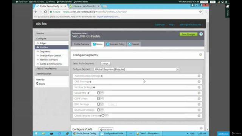Expand the OSPF Areas row

[x=199, y=99]
